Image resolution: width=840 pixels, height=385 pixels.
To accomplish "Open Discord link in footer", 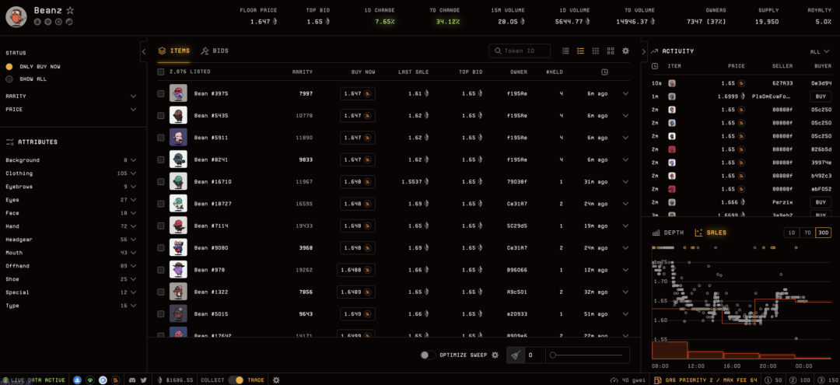I will coord(132,380).
